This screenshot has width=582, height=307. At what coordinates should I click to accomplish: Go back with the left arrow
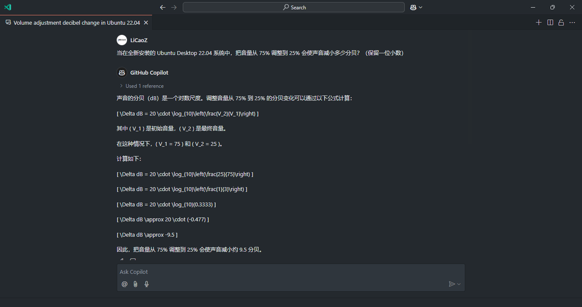point(163,8)
